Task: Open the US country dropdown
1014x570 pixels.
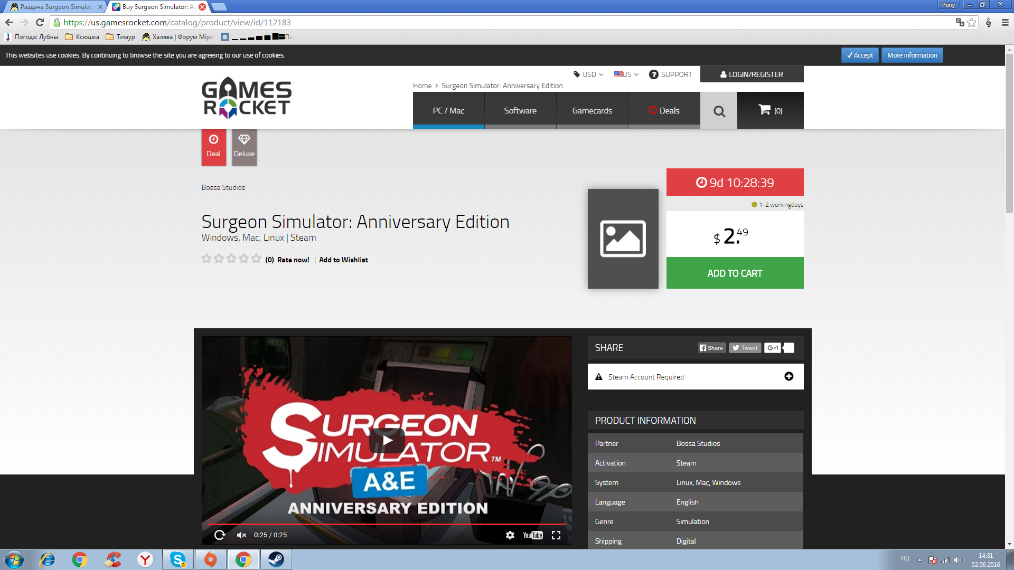Action: tap(626, 74)
